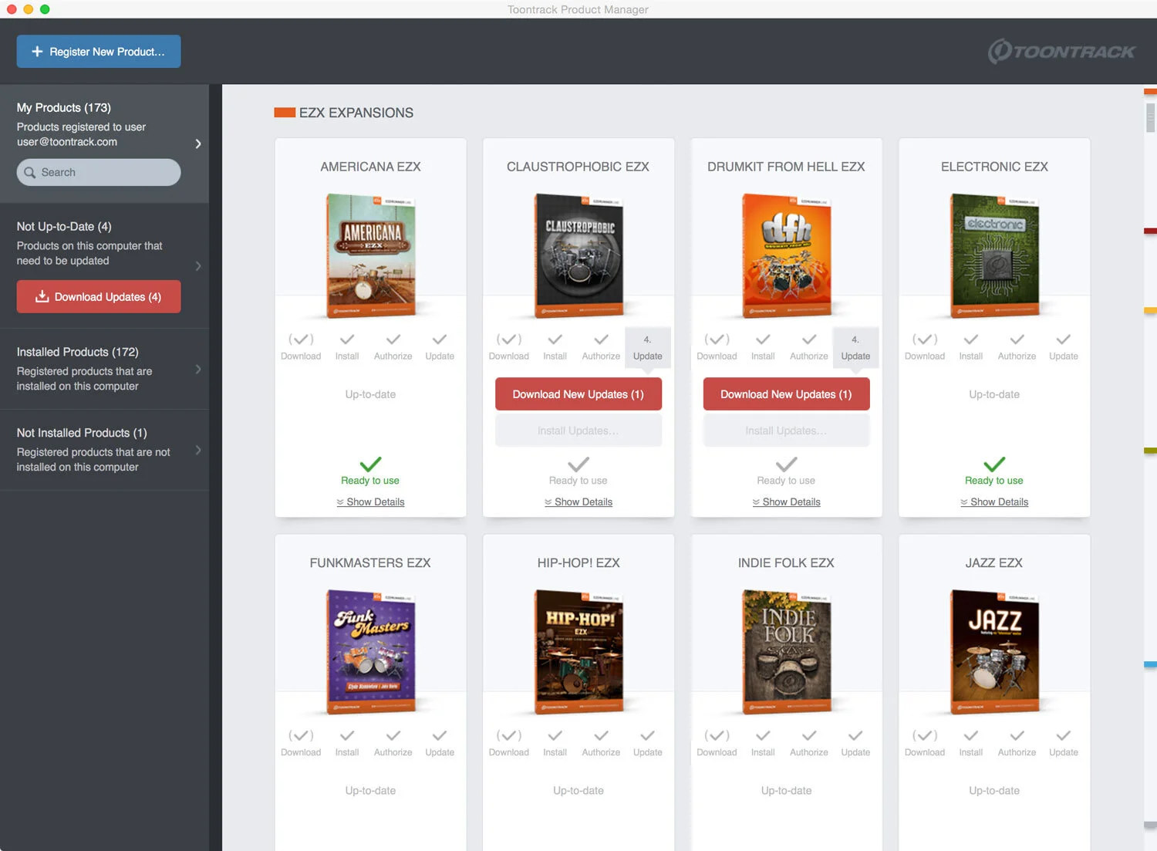Click Jazz EZX Install step checkmark
The height and width of the screenshot is (851, 1157).
tap(971, 736)
